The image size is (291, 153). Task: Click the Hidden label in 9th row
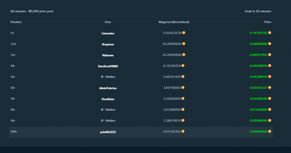click(110, 120)
